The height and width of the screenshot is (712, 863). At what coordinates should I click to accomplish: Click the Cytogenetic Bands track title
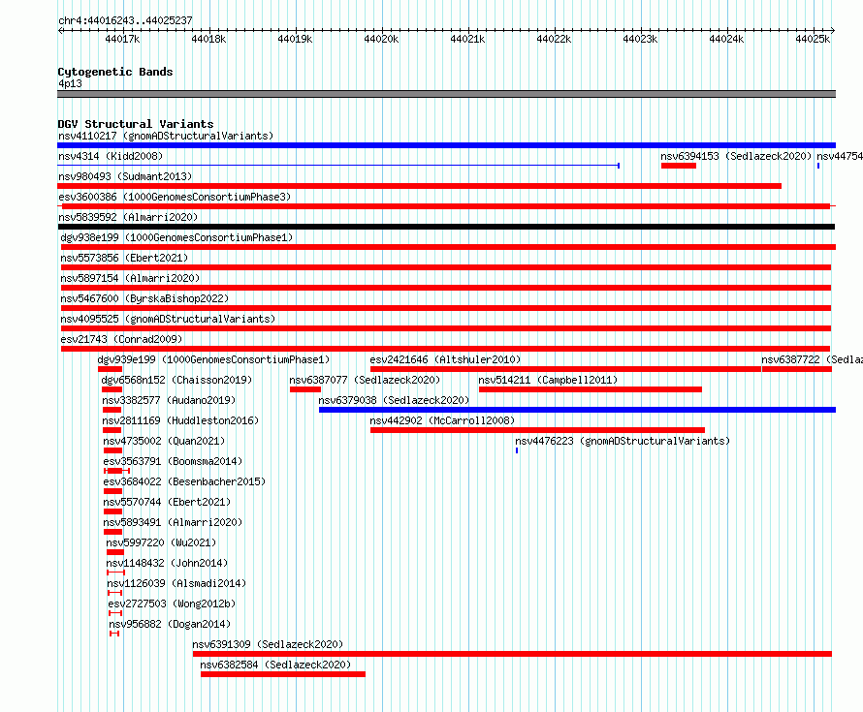pyautogui.click(x=115, y=72)
